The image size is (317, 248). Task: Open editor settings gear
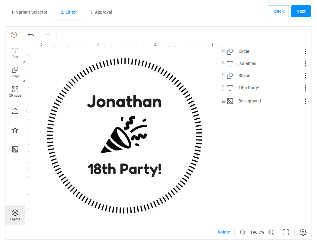coord(303,232)
